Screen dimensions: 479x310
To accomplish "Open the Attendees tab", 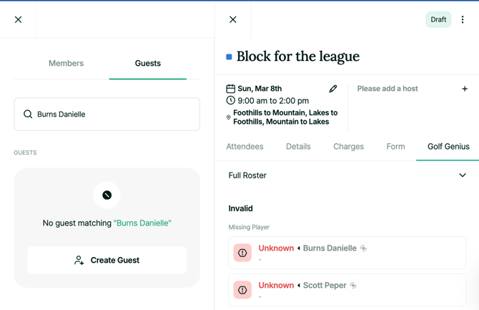I will pyautogui.click(x=245, y=147).
